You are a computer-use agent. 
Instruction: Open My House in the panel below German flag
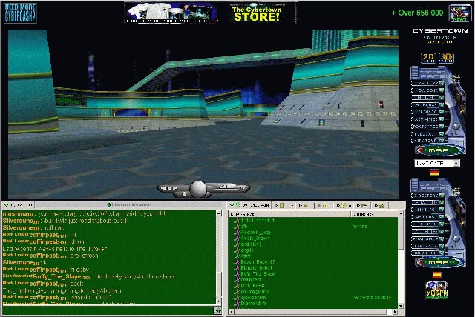427,217
